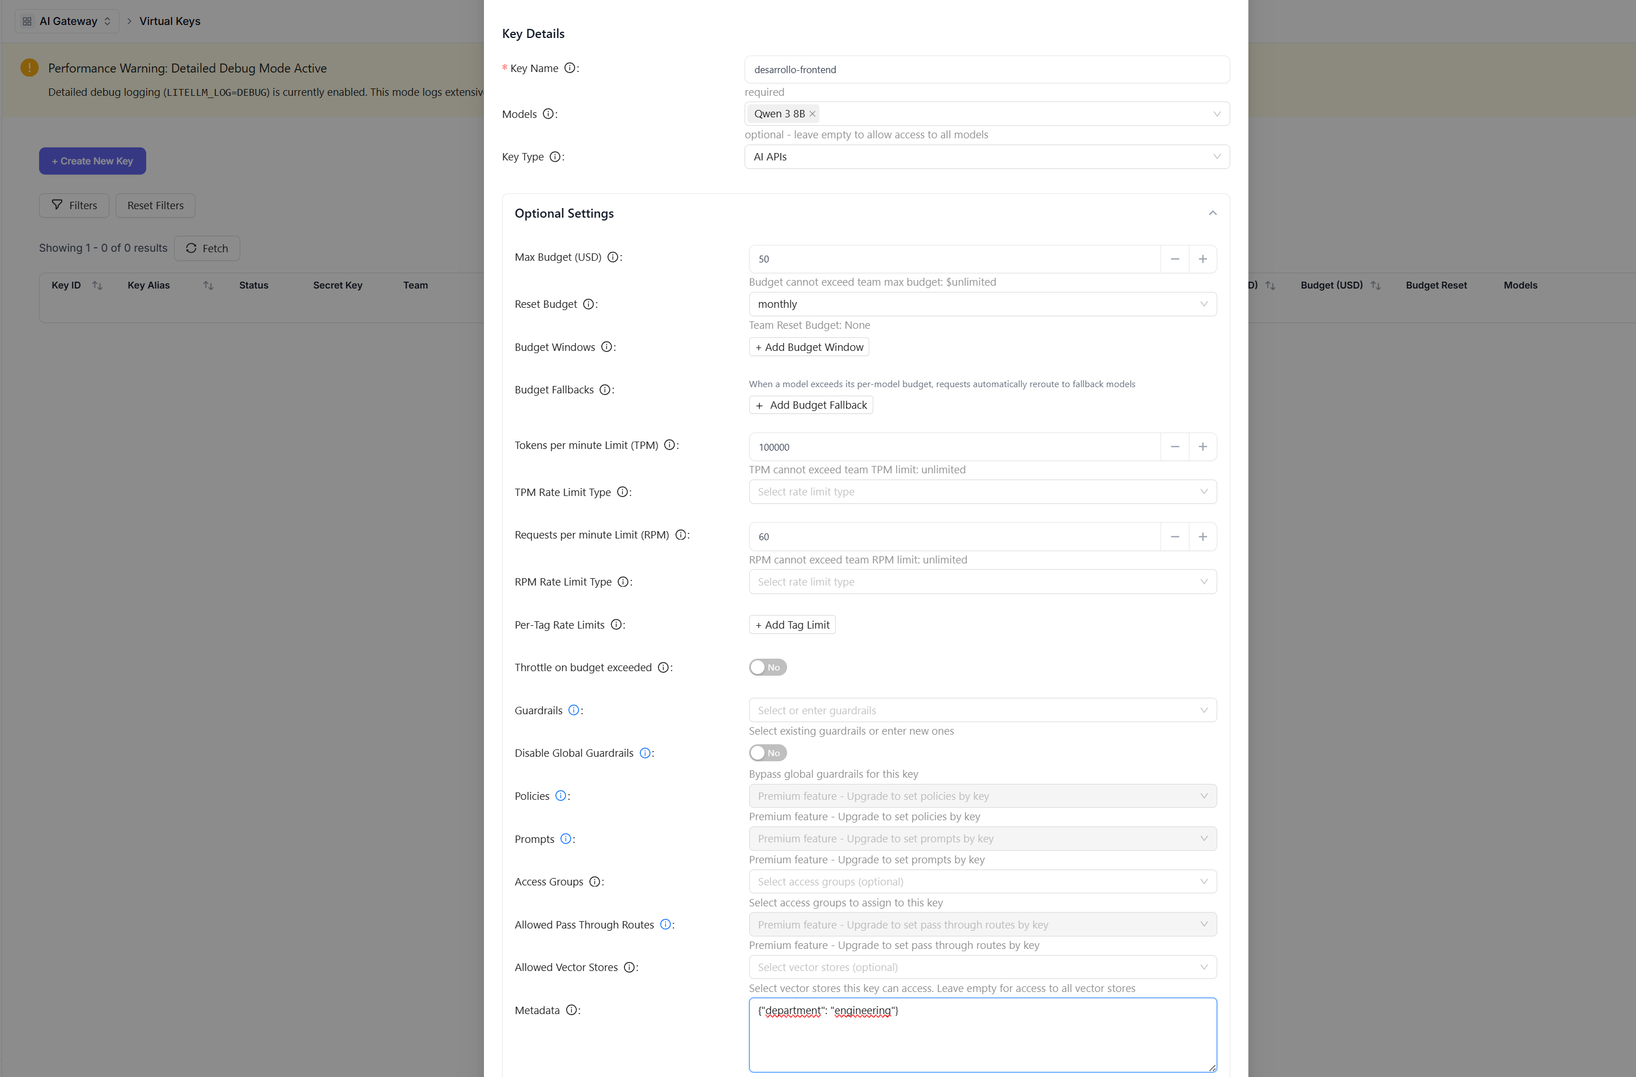Increase the Max Budget value with plus
Viewport: 1636px width, 1077px height.
click(1202, 259)
